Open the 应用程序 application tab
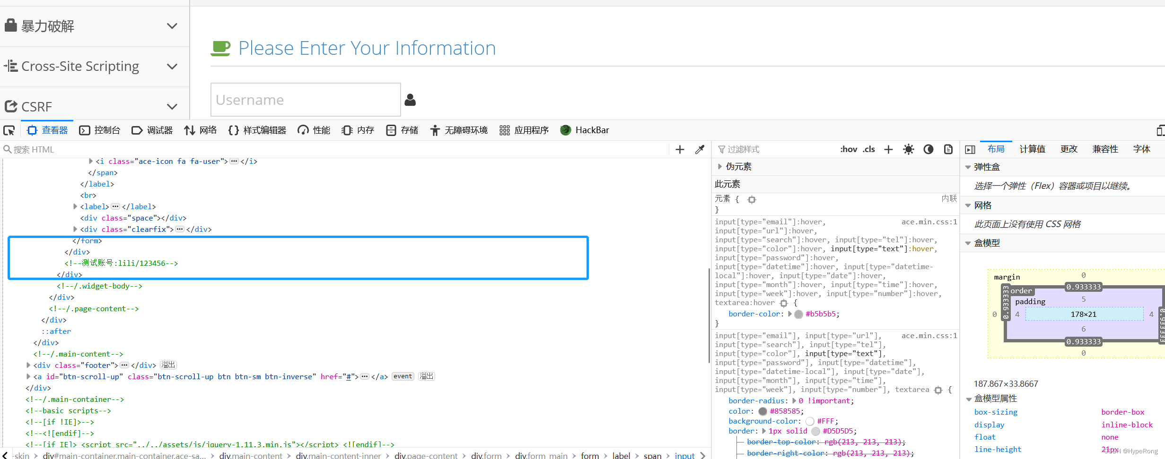This screenshot has width=1165, height=459. coord(524,130)
